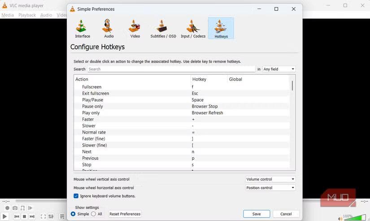Click the Save button

[x=257, y=214]
